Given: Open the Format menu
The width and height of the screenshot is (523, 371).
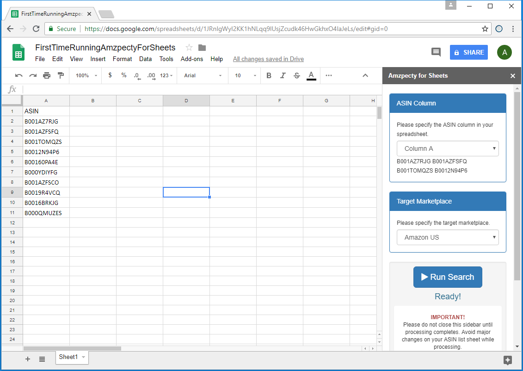Looking at the screenshot, I should 123,59.
